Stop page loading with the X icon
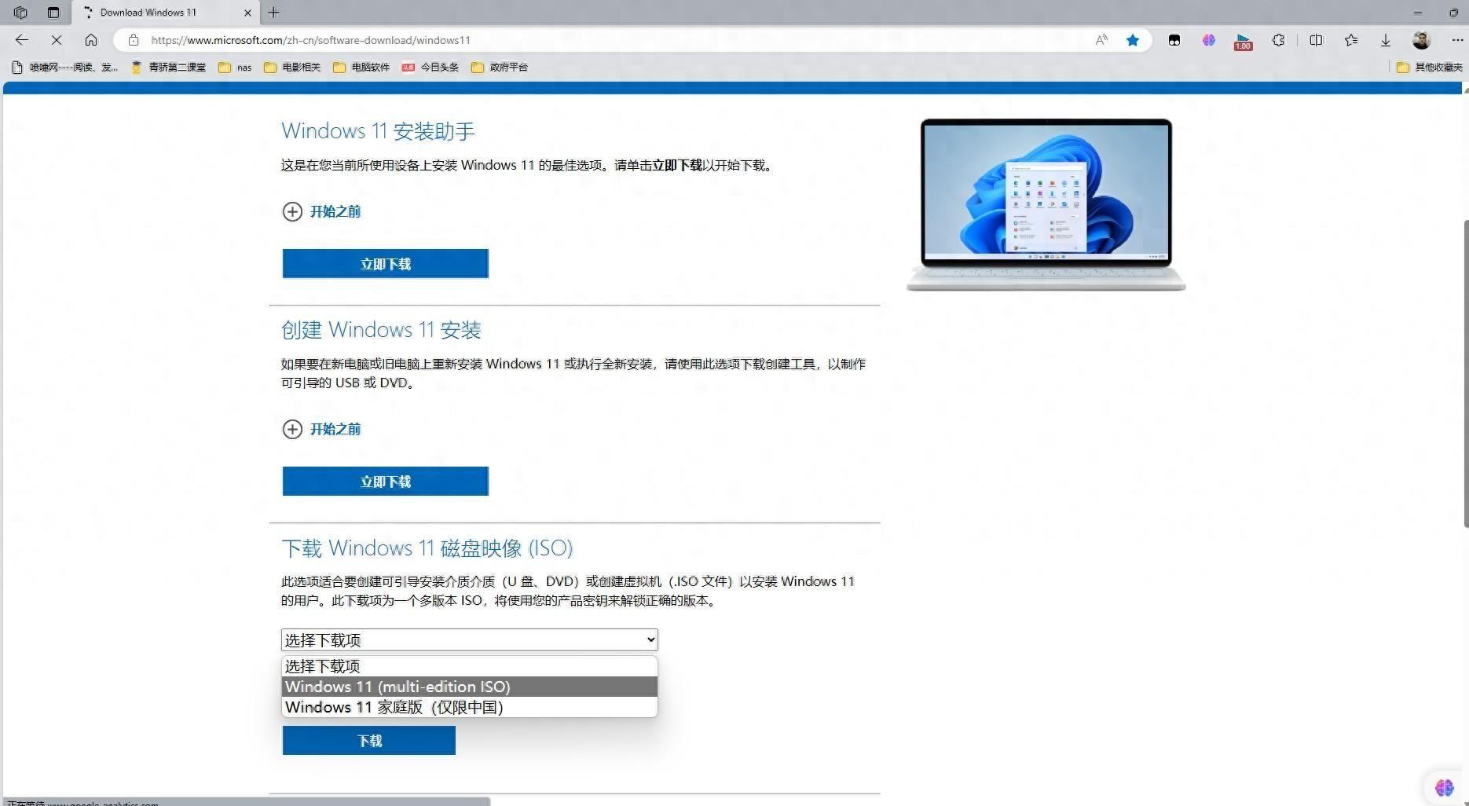1469x806 pixels. (x=57, y=40)
